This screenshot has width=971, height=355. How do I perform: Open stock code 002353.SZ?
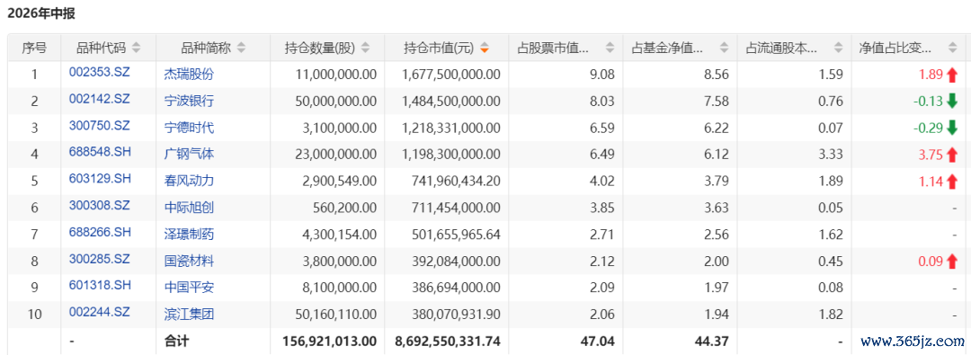(100, 73)
